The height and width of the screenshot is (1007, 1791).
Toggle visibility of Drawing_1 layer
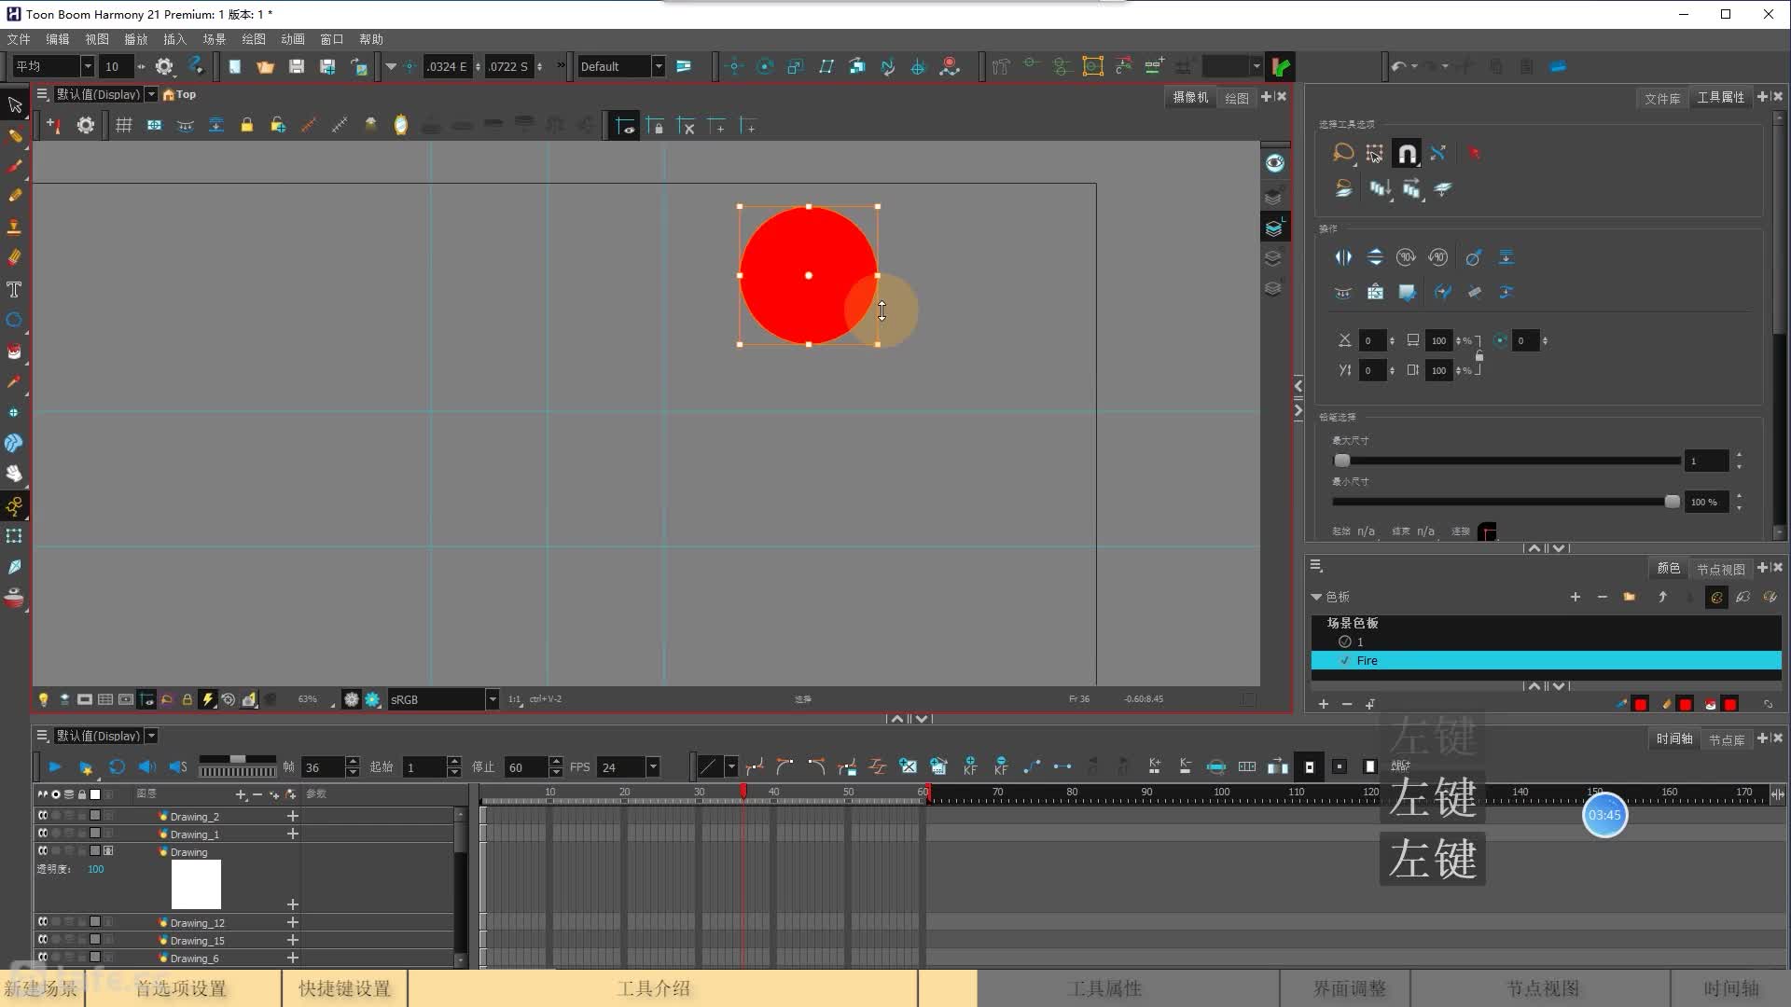(x=43, y=834)
